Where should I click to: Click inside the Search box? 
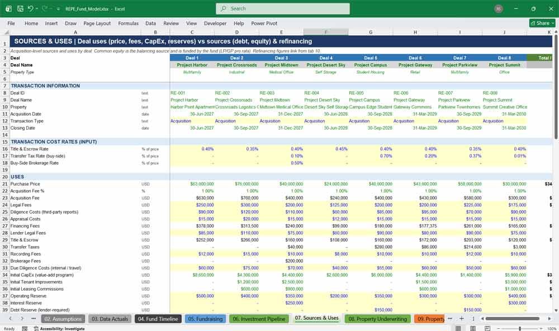click(x=283, y=8)
